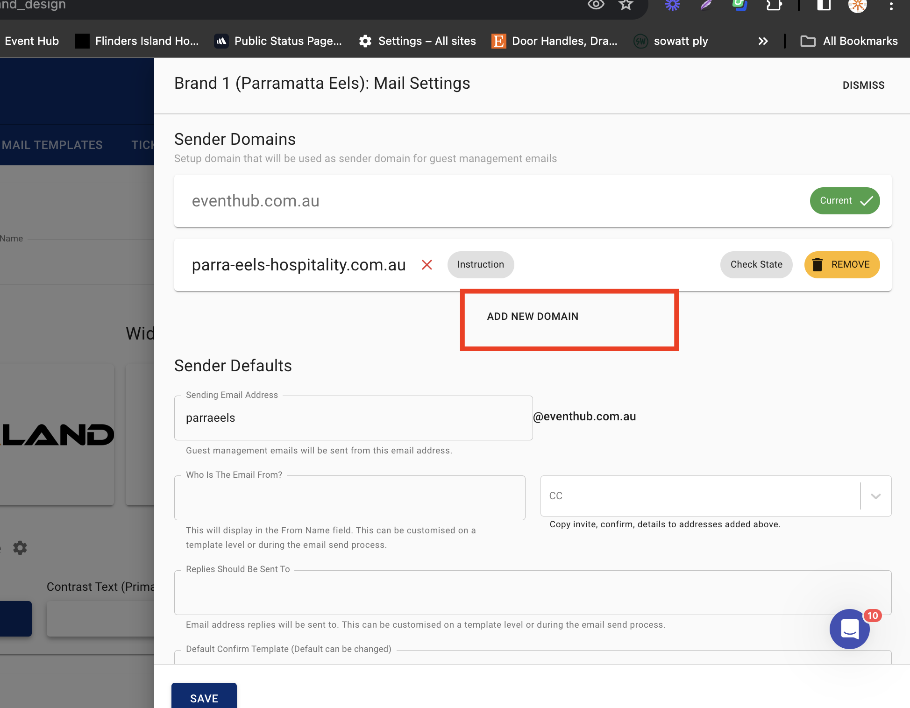Show more bookmarks with double chevron
This screenshot has width=910, height=708.
(x=763, y=41)
